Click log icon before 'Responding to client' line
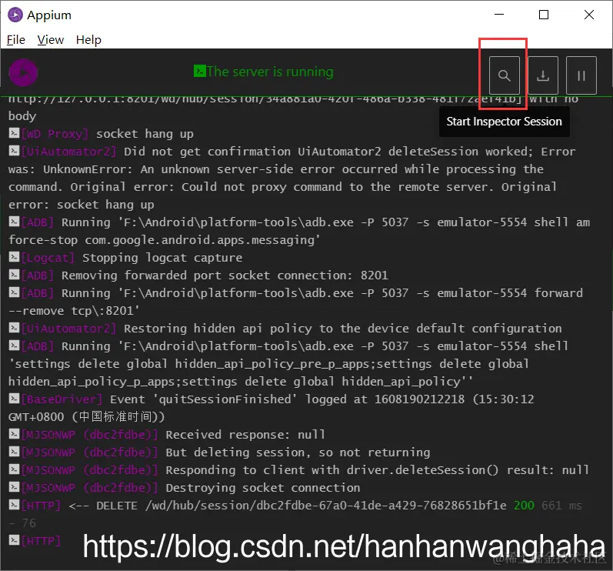Viewport: 613px width, 571px height. (14, 469)
